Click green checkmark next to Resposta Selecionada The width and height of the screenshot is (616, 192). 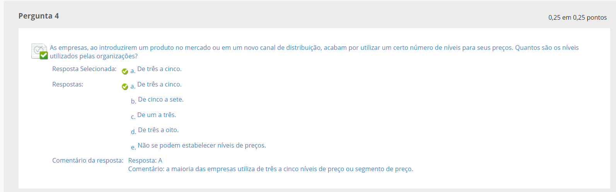point(125,71)
